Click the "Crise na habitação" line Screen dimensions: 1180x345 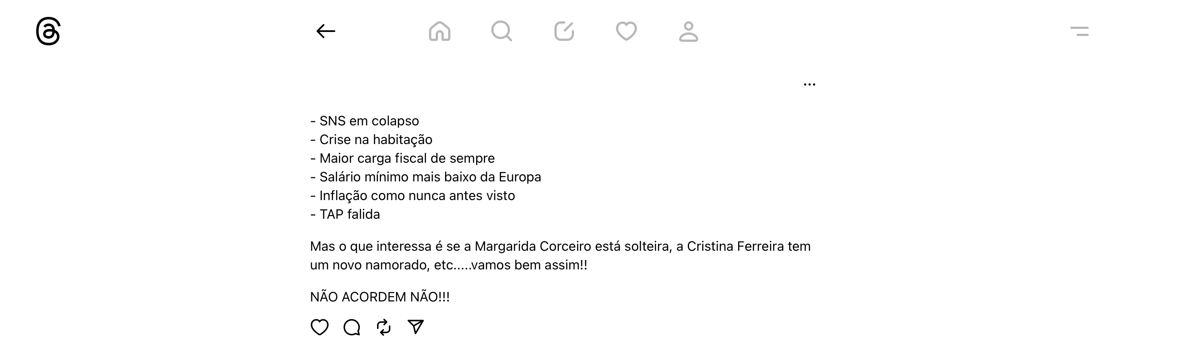coord(371,140)
